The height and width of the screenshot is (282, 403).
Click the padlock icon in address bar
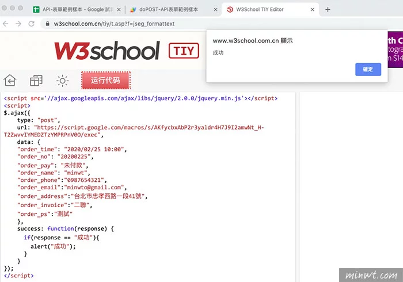tap(48, 24)
